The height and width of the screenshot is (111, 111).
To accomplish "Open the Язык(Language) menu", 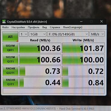I will click(x=73, y=27).
